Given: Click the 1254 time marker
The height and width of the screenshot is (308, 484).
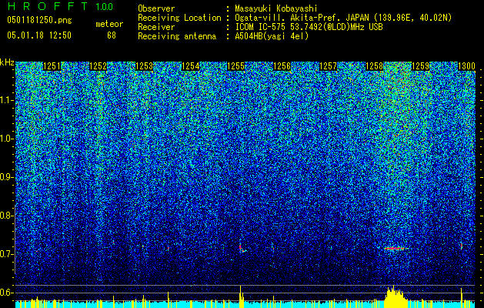Looking at the screenshot, I should pyautogui.click(x=190, y=66).
